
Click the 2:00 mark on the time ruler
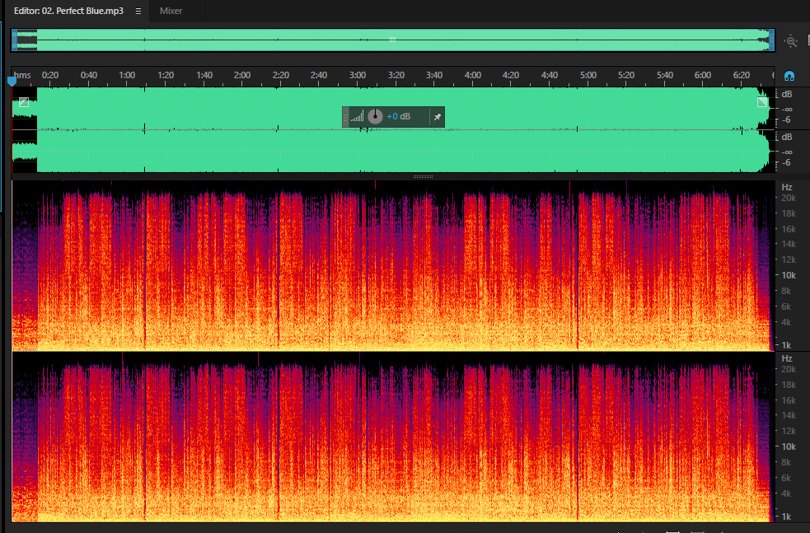[242, 76]
